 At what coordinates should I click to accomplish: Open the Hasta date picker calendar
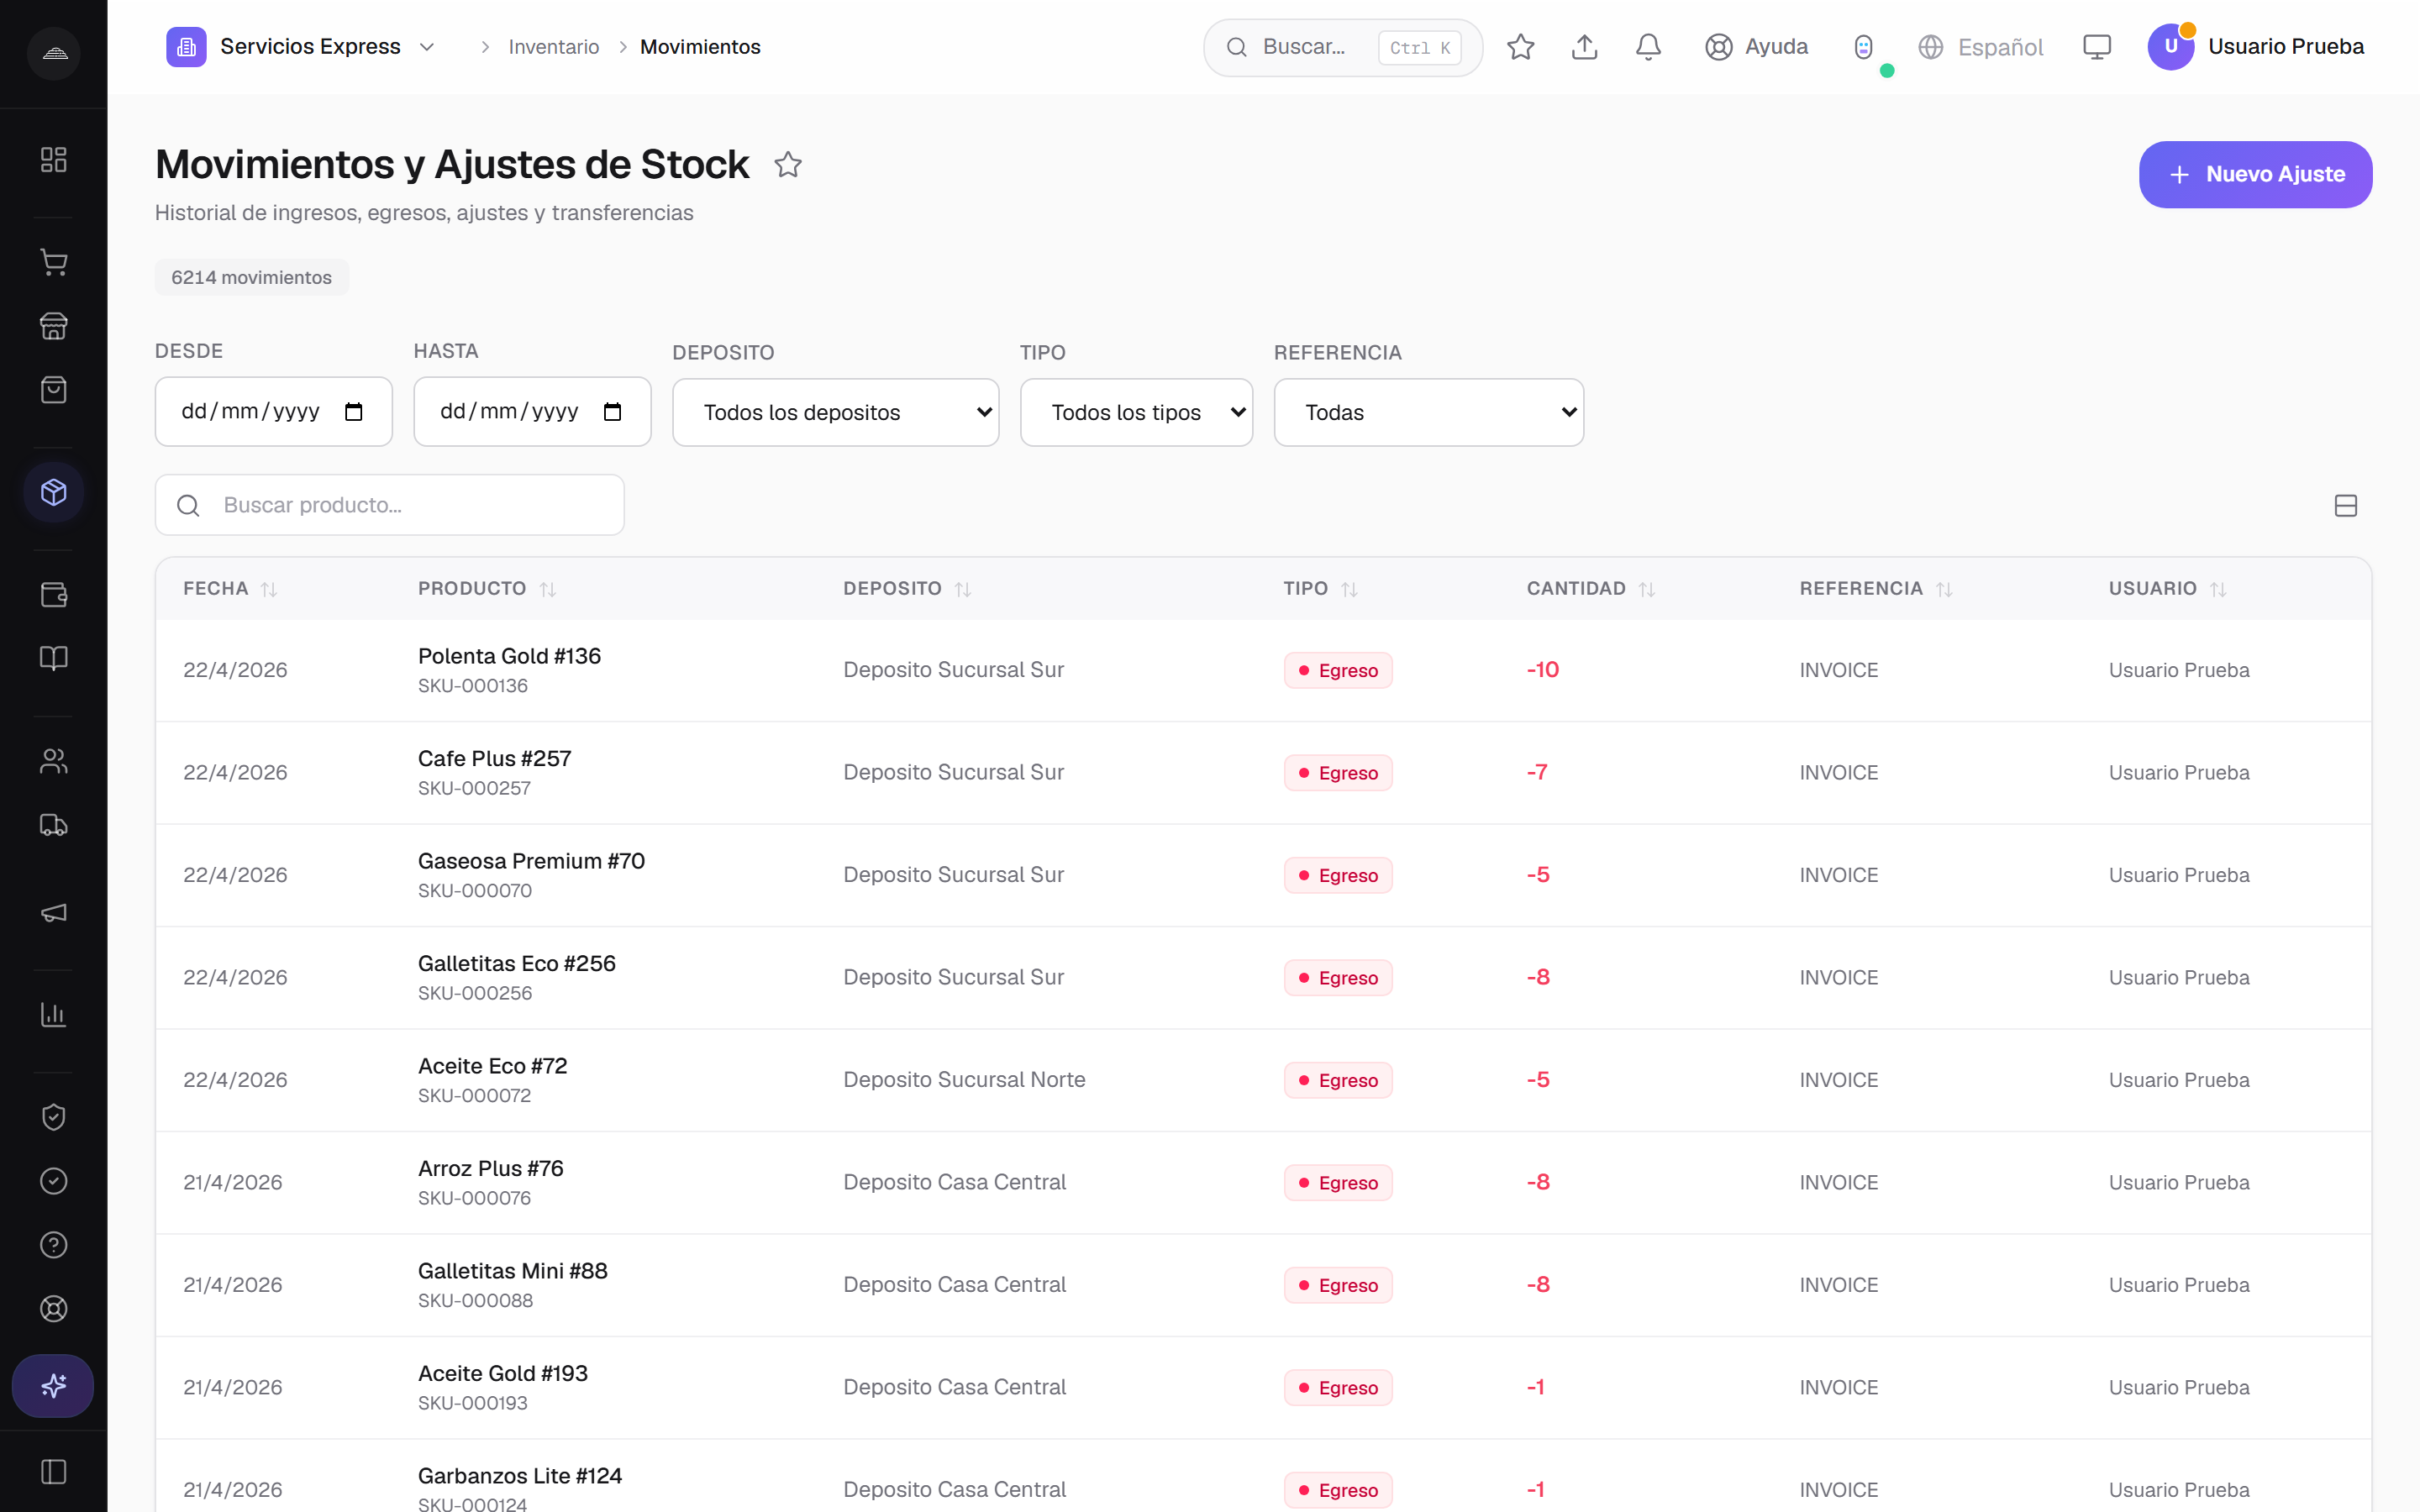pos(612,412)
